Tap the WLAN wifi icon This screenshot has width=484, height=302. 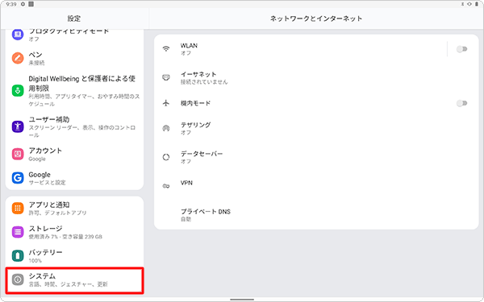166,48
